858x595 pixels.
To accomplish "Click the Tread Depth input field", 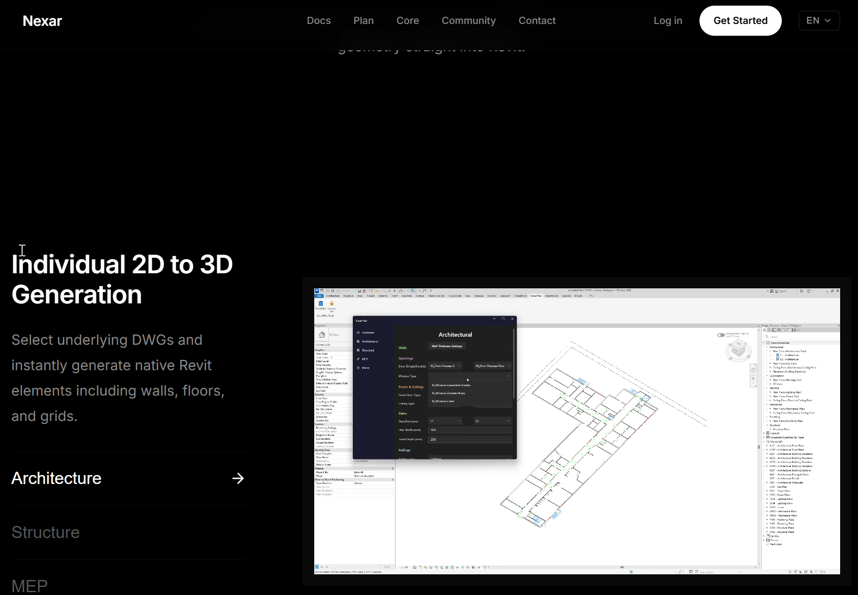I will coord(470,439).
